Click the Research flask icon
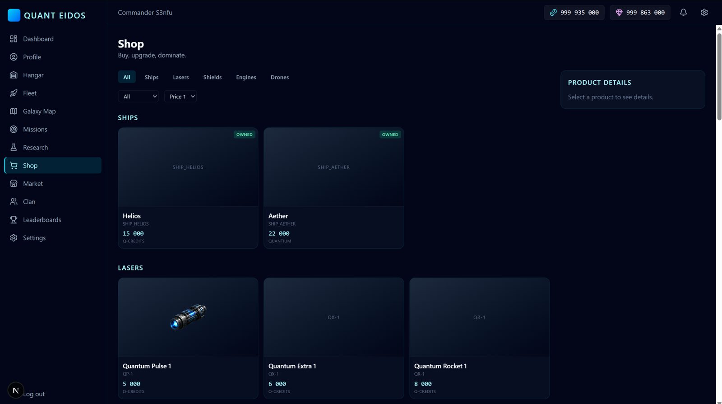 click(14, 147)
